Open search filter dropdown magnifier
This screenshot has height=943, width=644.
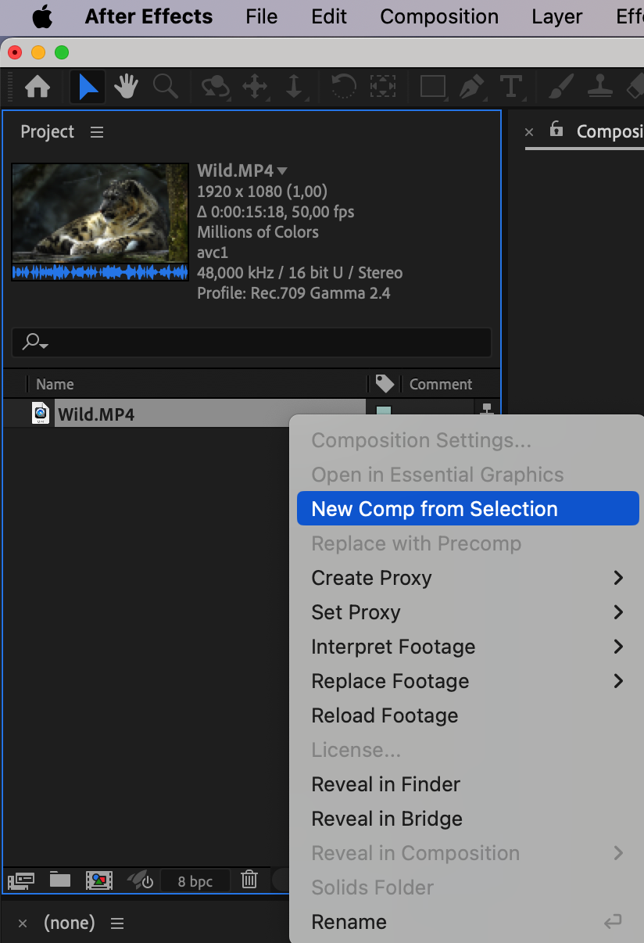click(35, 342)
